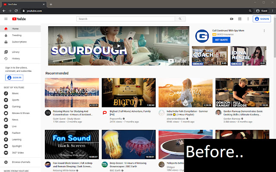Click the Library icon
The height and width of the screenshot is (172, 276).
[x=6, y=52]
